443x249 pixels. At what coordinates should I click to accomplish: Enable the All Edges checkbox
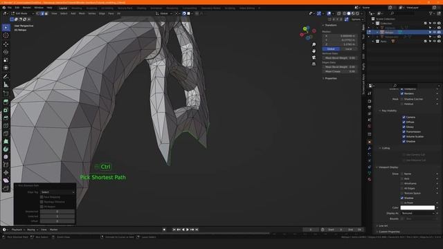[x=402, y=188]
